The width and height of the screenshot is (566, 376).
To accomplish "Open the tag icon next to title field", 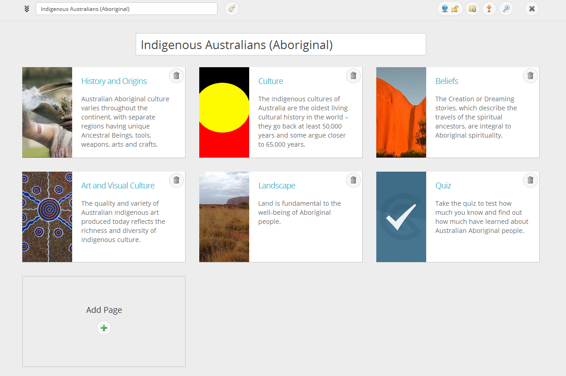I will (x=232, y=9).
